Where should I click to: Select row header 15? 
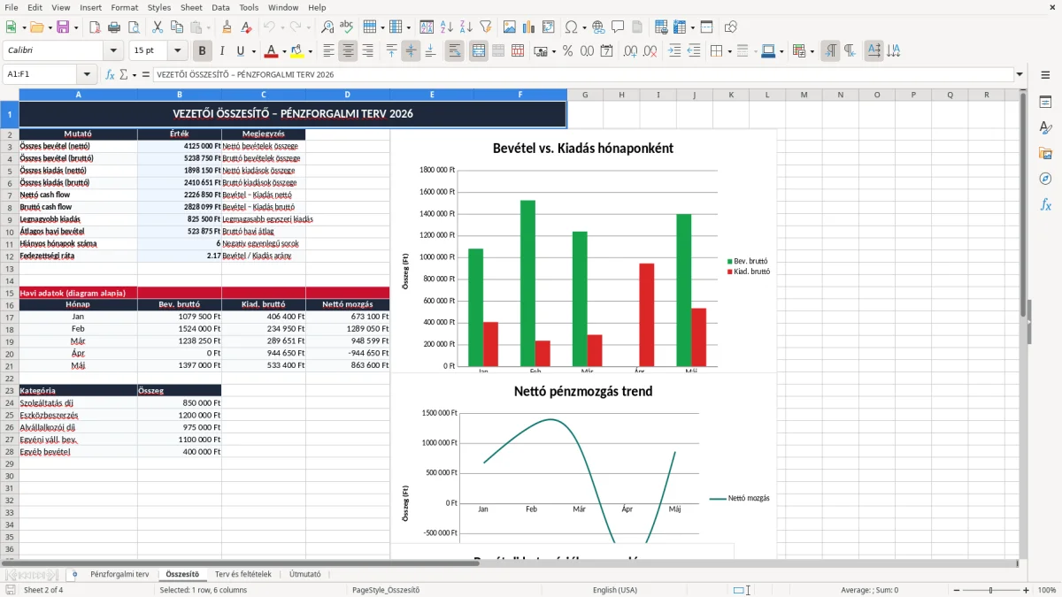click(x=10, y=293)
